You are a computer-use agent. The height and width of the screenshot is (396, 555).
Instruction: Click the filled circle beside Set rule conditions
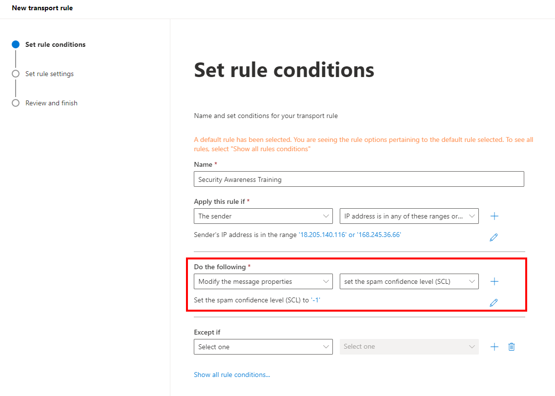pyautogui.click(x=15, y=44)
